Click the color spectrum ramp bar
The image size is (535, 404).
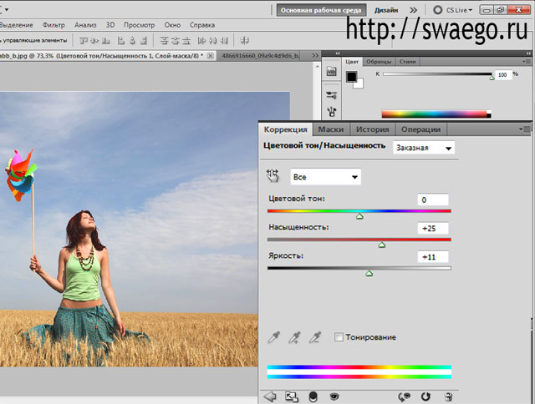(x=436, y=114)
